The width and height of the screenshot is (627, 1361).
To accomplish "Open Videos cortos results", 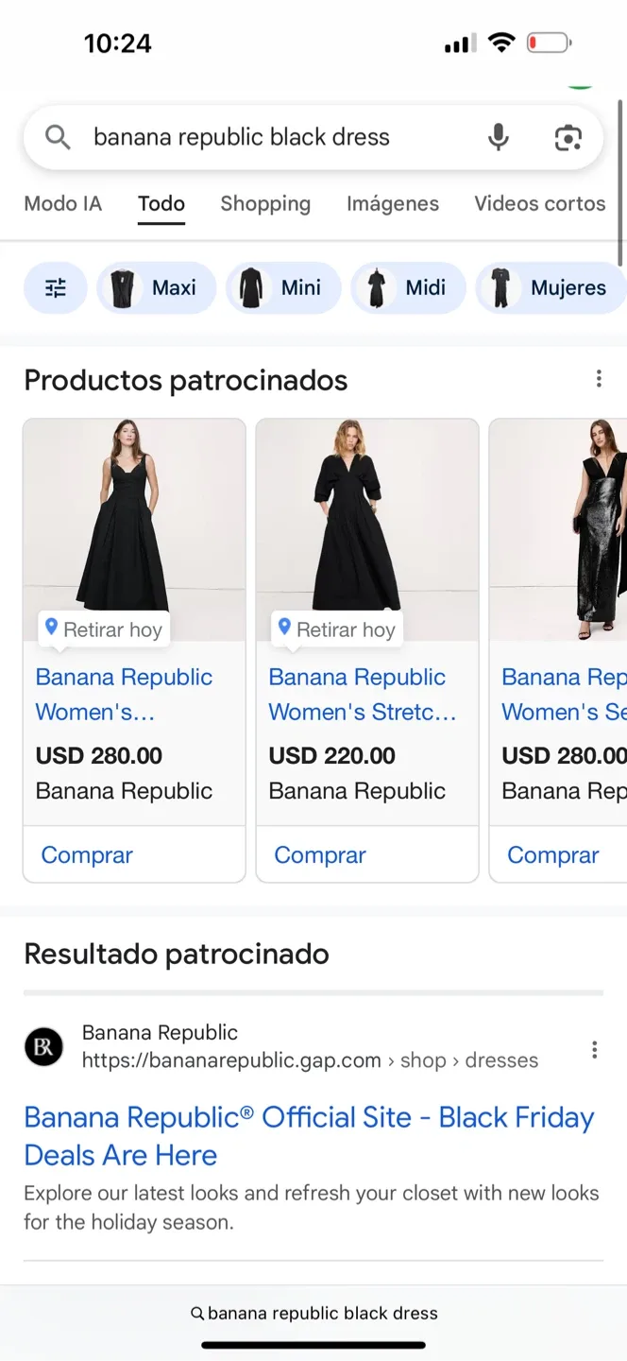I will click(x=540, y=203).
